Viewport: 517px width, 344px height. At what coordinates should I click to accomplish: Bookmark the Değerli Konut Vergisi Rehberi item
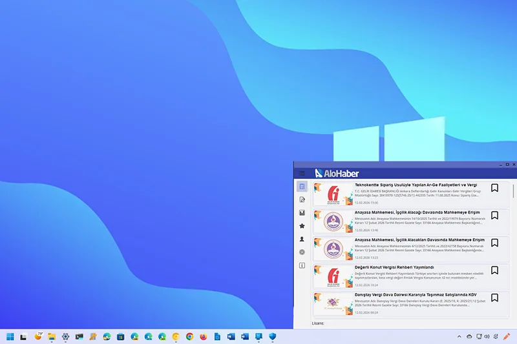pyautogui.click(x=494, y=270)
